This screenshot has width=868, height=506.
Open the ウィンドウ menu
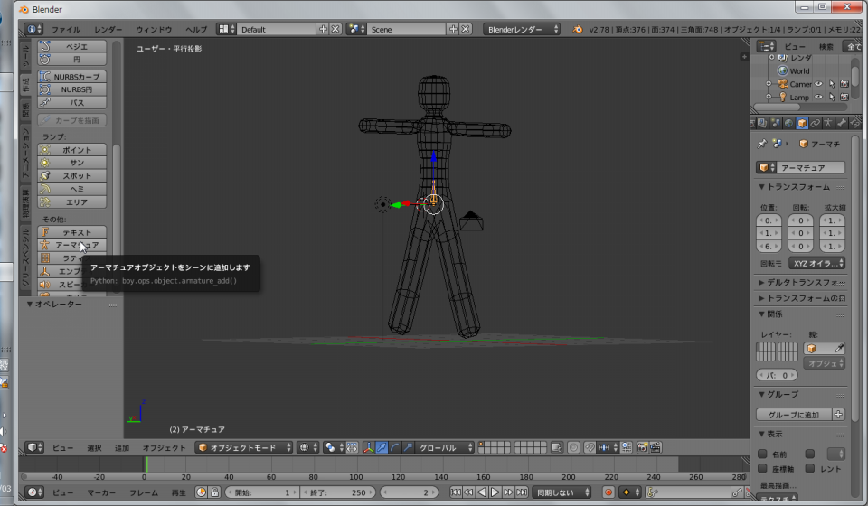[x=154, y=29]
